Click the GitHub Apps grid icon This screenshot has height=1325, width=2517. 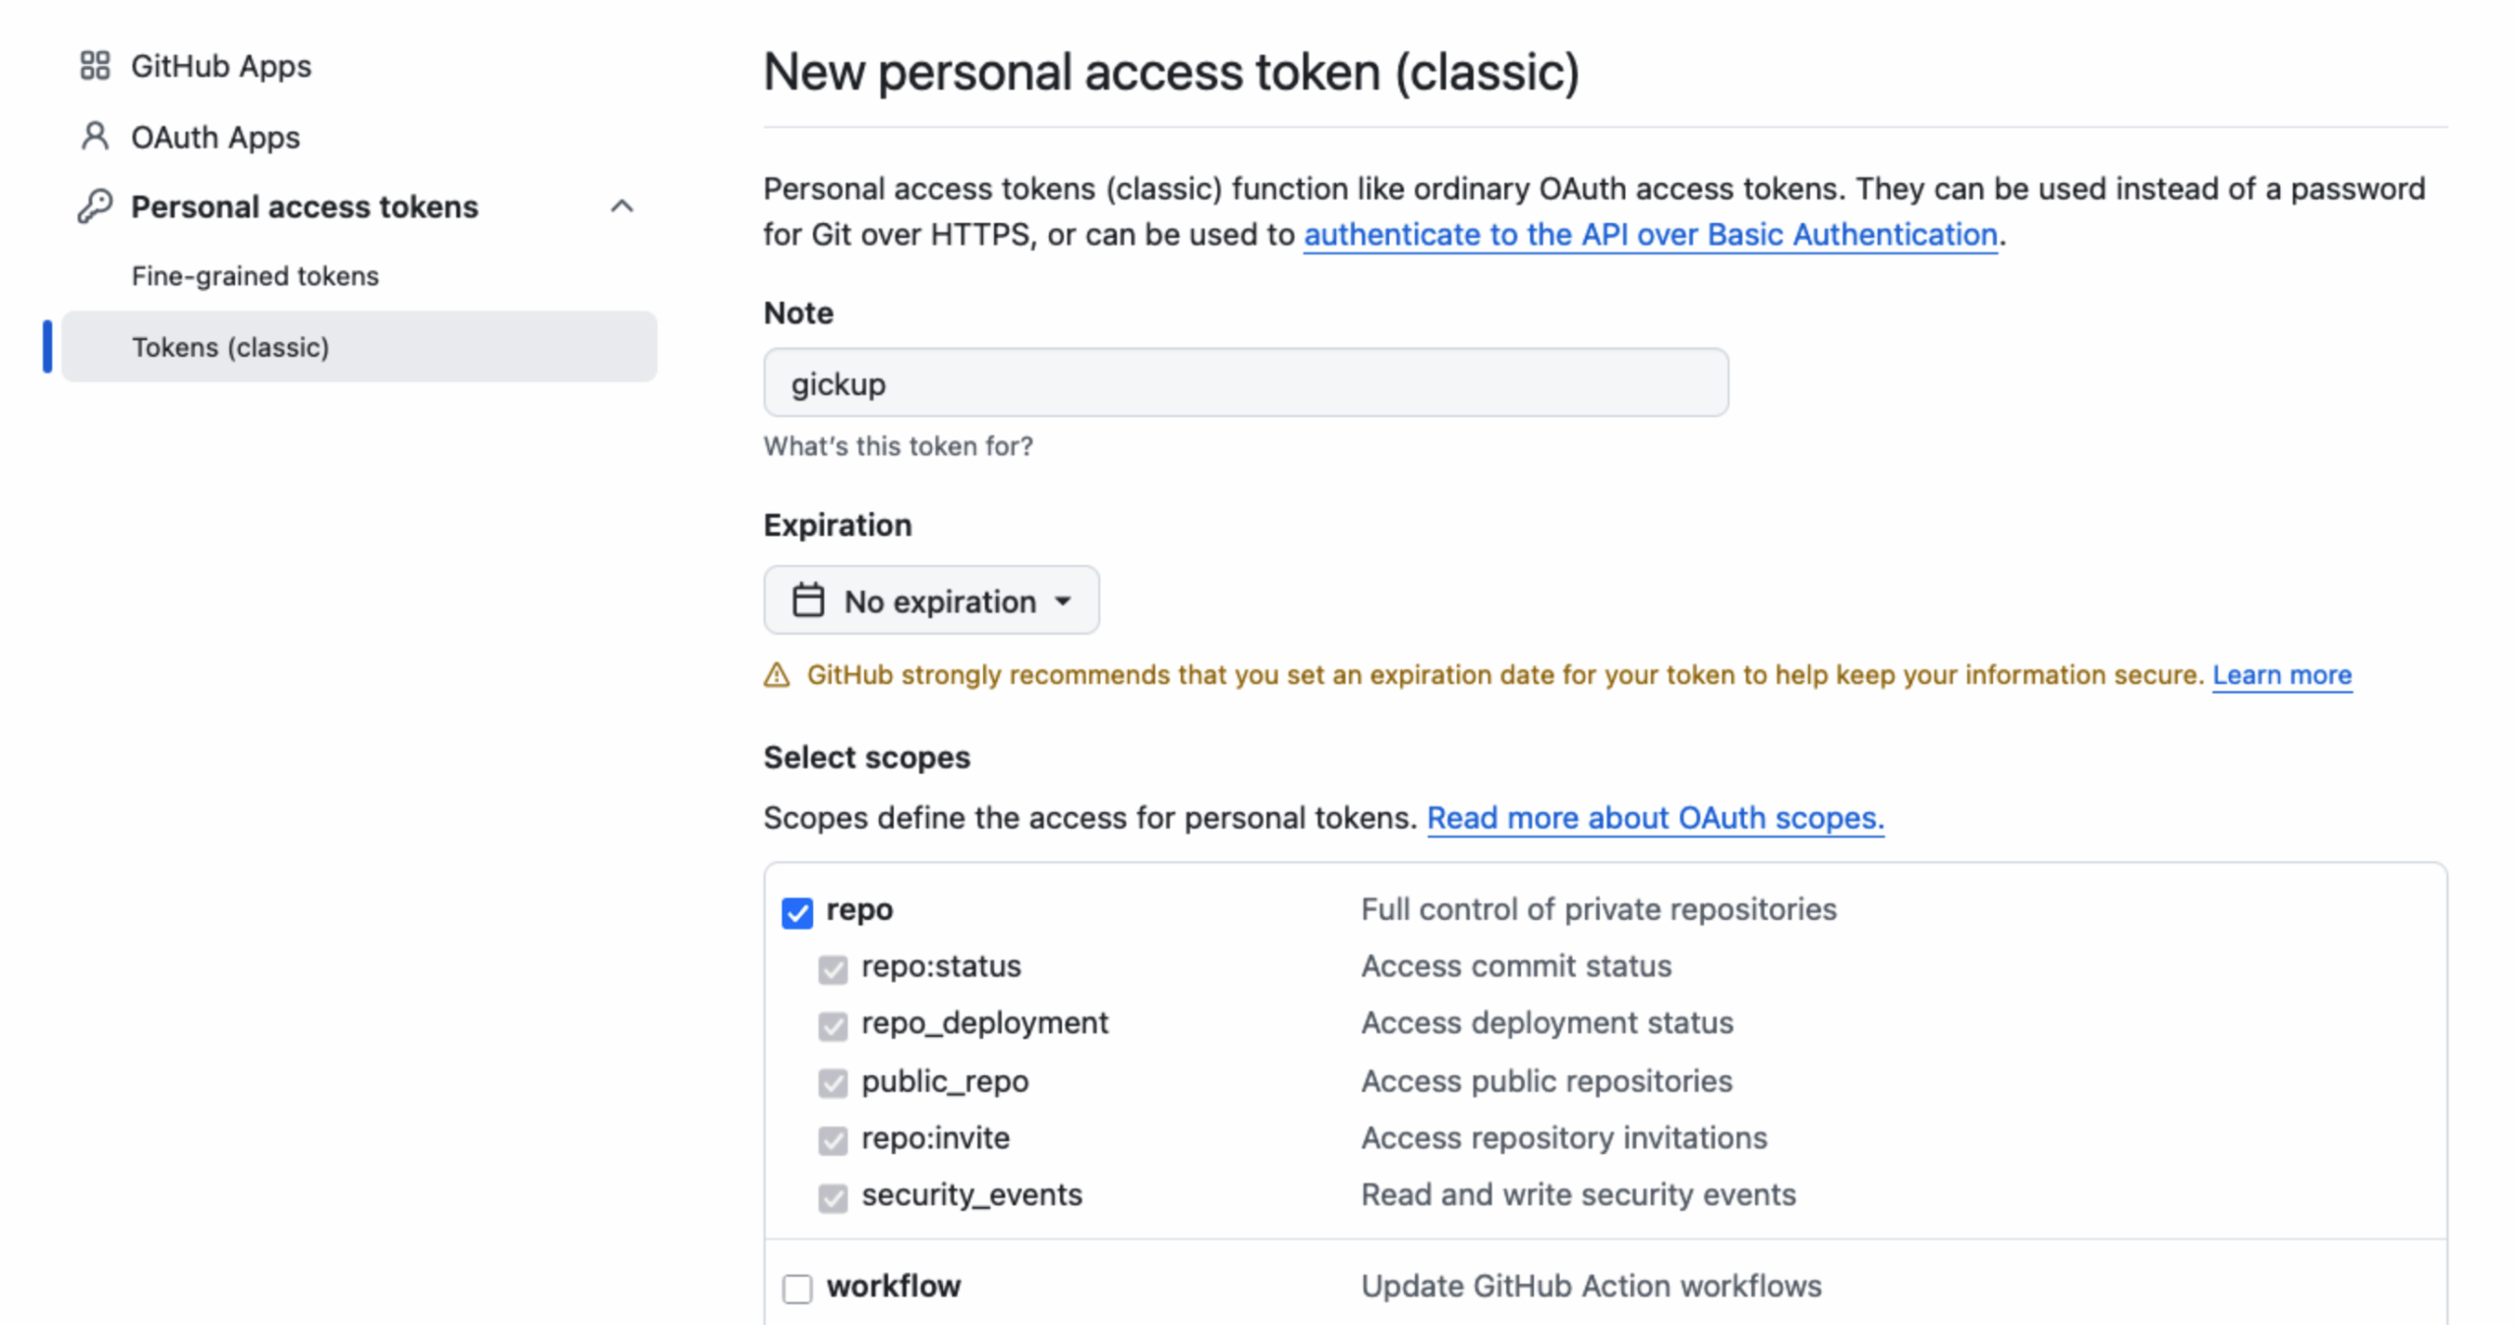pos(94,66)
